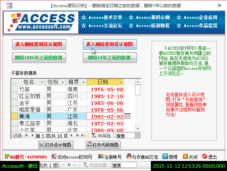Click 删除10年之前的数据 button
The height and width of the screenshot is (171, 227).
click(x=110, y=57)
